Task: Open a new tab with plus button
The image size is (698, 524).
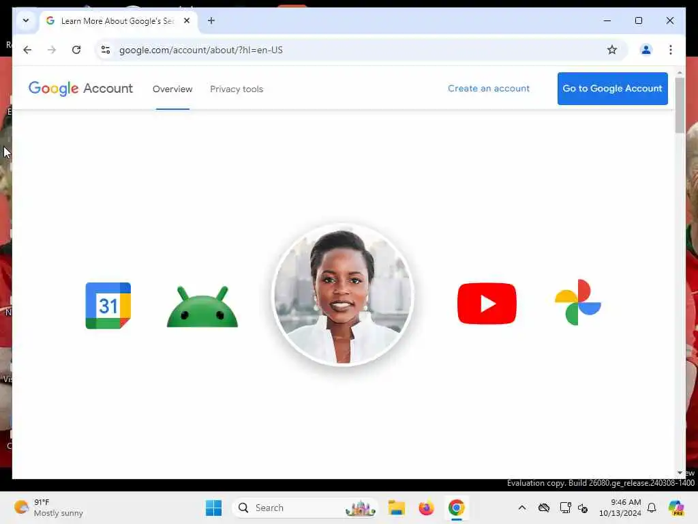Action: pyautogui.click(x=211, y=20)
